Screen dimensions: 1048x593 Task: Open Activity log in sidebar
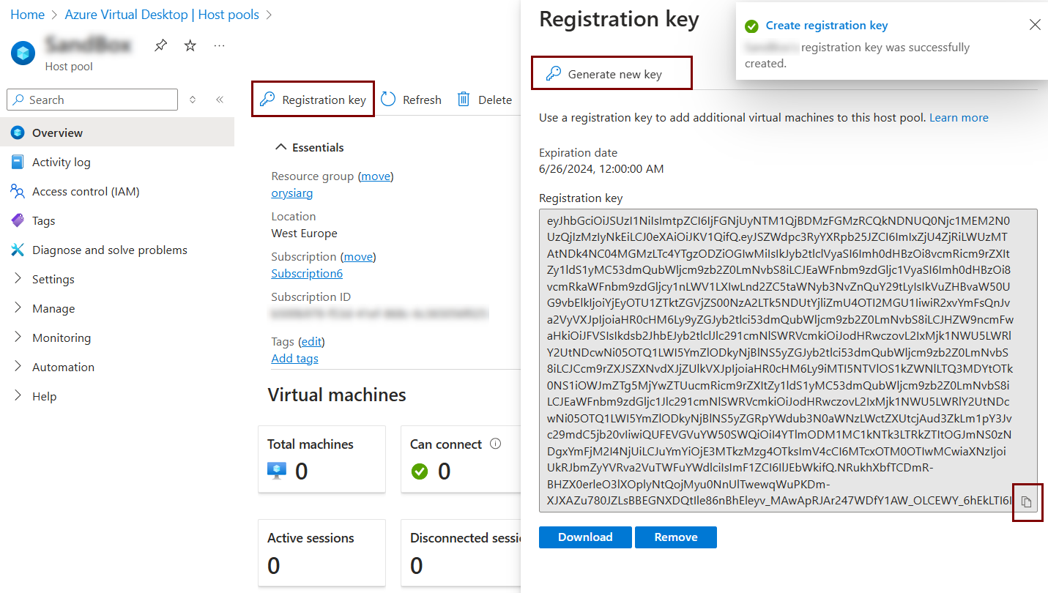click(61, 162)
